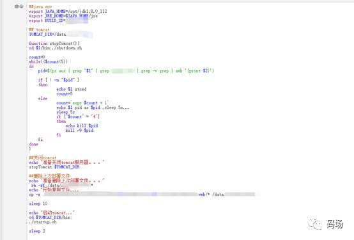Click the "echo $1 stoed" line

[72, 89]
